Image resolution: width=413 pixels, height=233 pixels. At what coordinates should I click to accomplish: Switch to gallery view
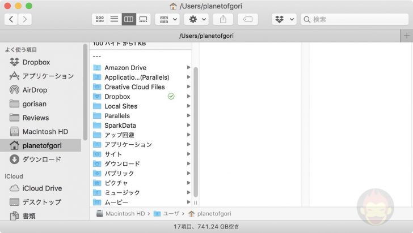[x=144, y=19]
